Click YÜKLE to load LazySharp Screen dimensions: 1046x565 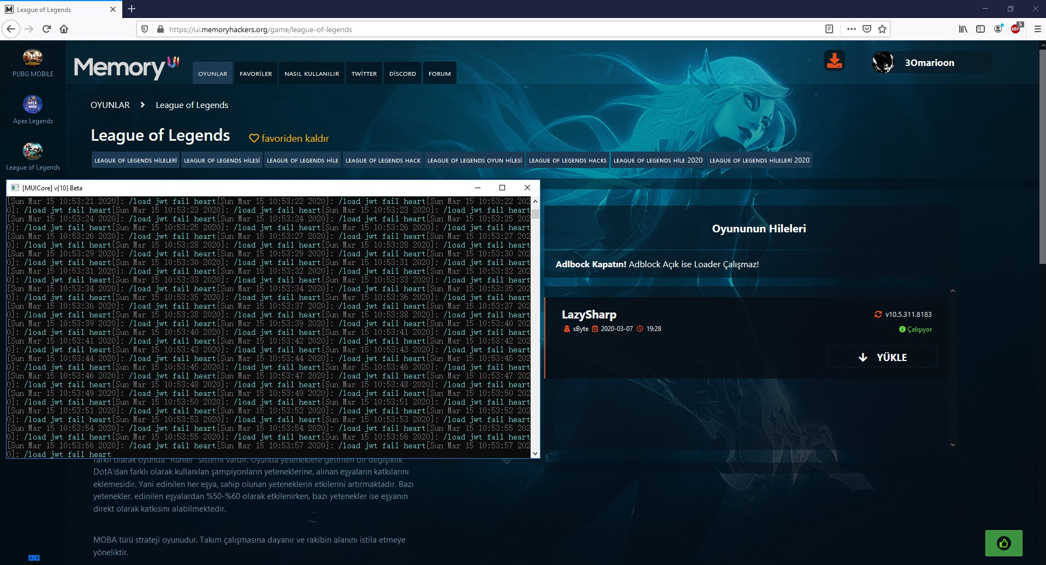(x=883, y=357)
